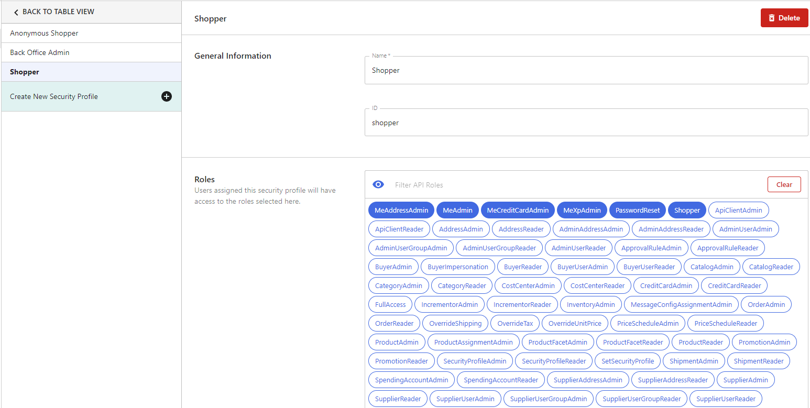Toggle off the MeCreditCardAdmin role
The height and width of the screenshot is (408, 810).
[x=518, y=210]
